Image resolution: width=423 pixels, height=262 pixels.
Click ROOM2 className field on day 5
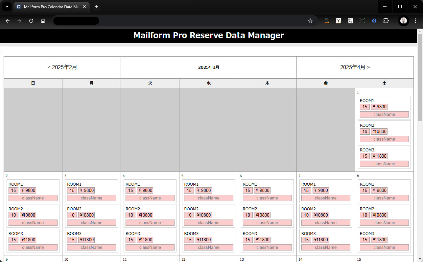point(209,223)
